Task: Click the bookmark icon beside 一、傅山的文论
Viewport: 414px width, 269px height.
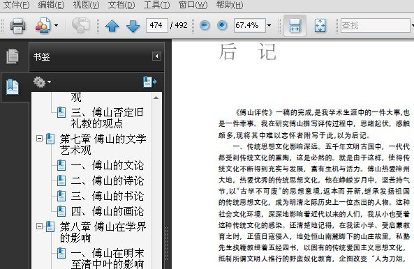Action: click(x=61, y=165)
